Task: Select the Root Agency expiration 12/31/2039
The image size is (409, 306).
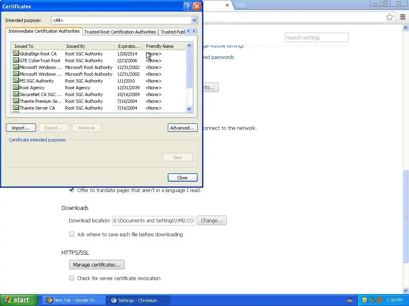Action: tap(128, 88)
